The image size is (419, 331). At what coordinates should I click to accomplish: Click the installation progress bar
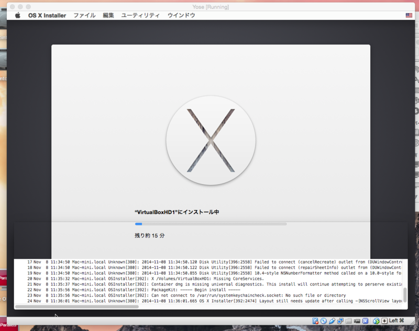(x=211, y=224)
